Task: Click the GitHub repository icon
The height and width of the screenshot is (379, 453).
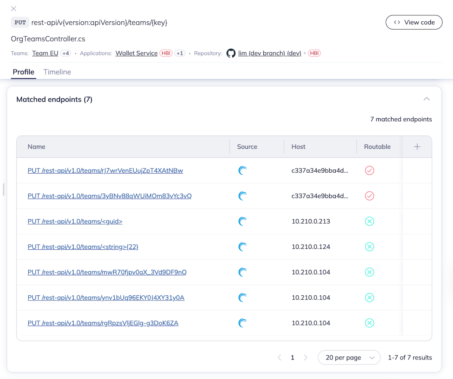Action: click(231, 53)
